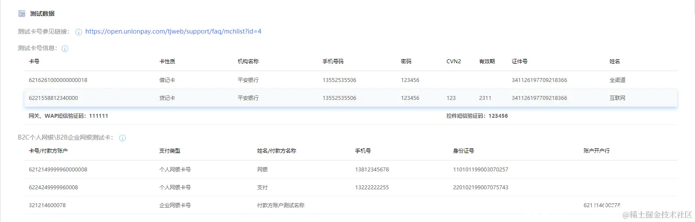Click the 企业网银卡号 cell
695x222 pixels.
(175, 205)
